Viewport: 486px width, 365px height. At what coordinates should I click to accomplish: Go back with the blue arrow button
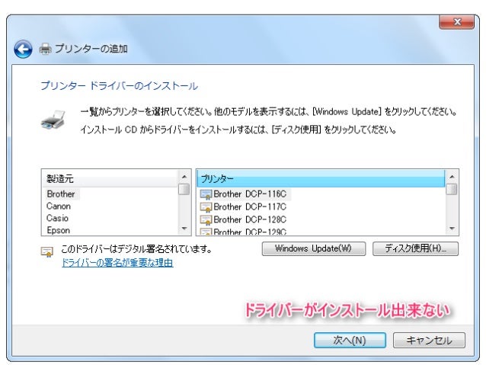point(23,49)
